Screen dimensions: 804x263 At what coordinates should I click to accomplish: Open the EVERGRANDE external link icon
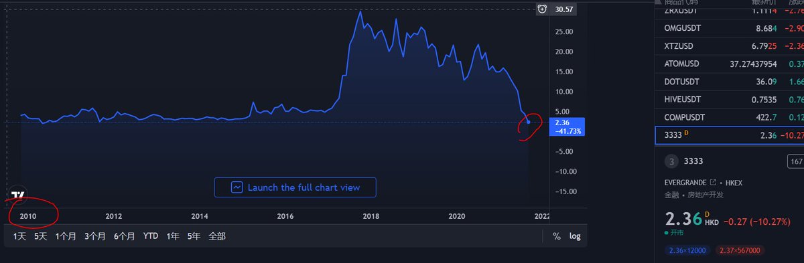pos(713,182)
